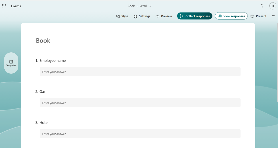Expand the Book Saved title dropdown chevron
The height and width of the screenshot is (148, 278).
[150, 6]
